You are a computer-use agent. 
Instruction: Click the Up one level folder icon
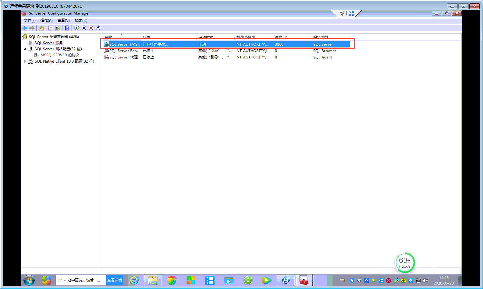point(41,28)
